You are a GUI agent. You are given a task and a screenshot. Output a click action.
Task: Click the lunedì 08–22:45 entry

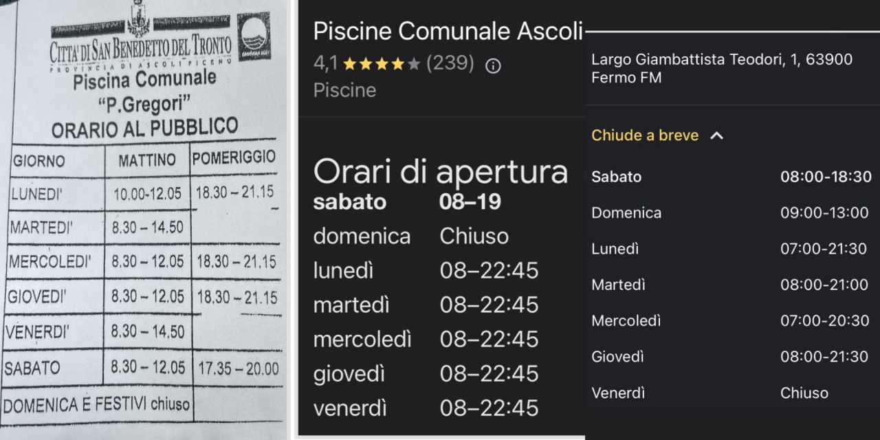click(426, 271)
